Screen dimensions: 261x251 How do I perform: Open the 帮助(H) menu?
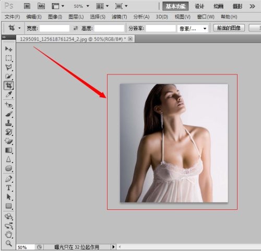(x=229, y=17)
